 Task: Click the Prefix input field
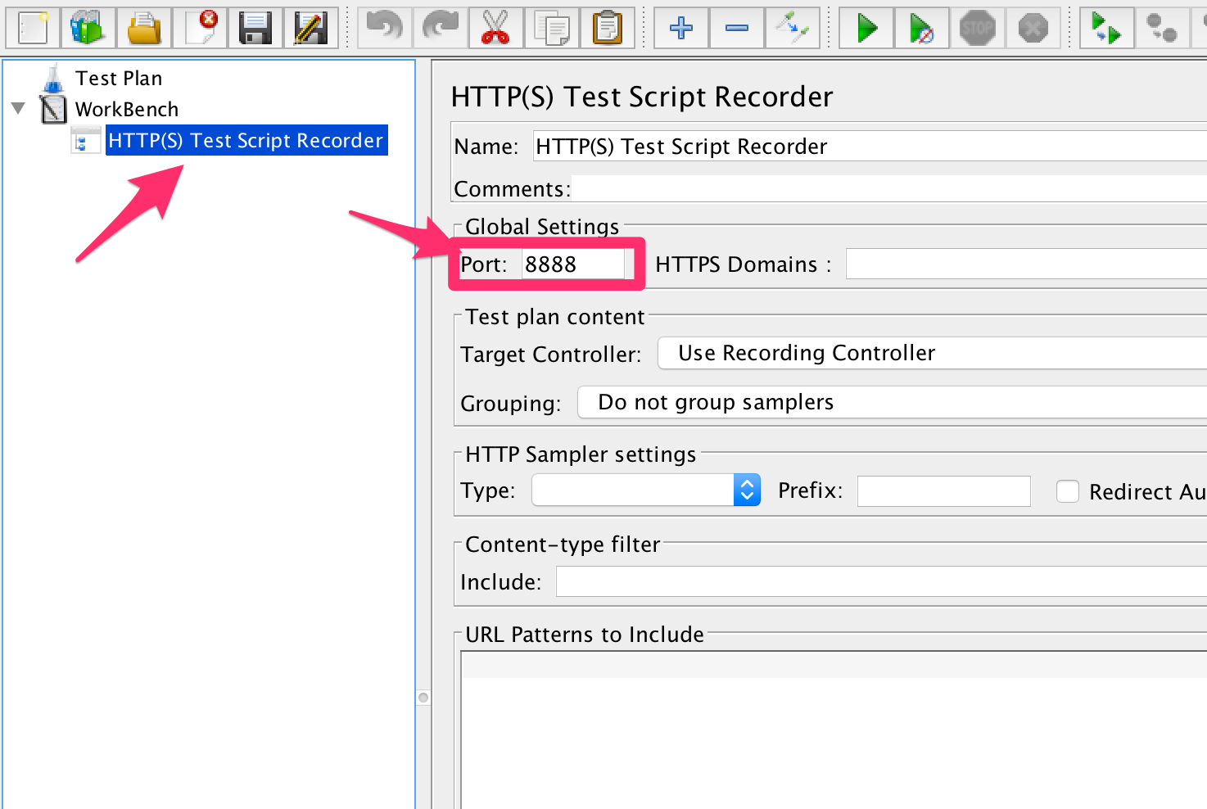click(943, 491)
